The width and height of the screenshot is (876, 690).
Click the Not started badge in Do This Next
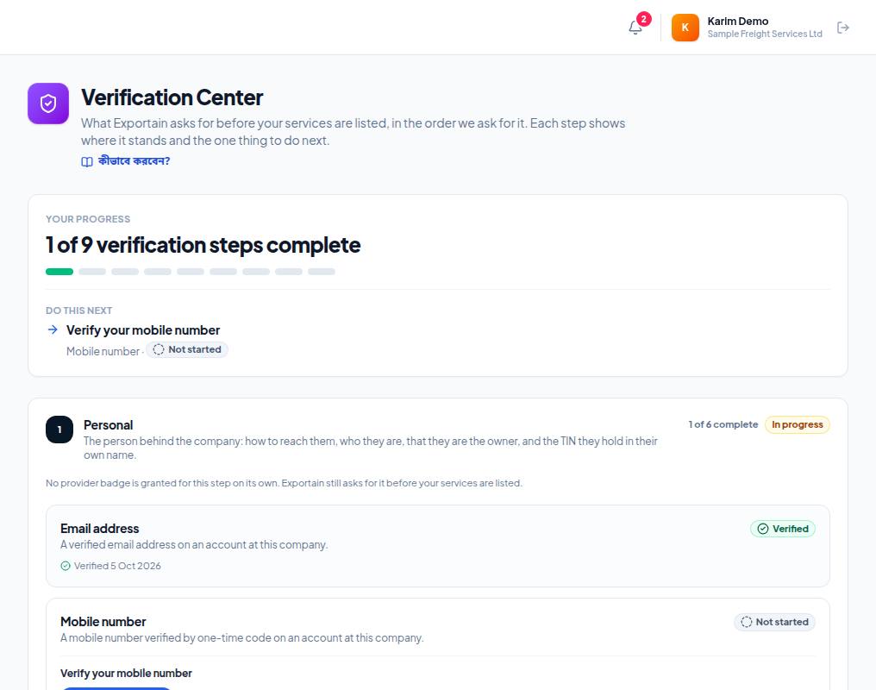pyautogui.click(x=187, y=350)
